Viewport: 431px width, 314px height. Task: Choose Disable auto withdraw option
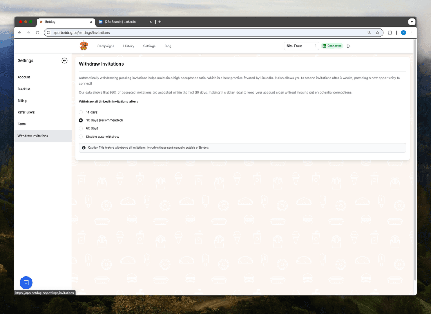point(81,137)
